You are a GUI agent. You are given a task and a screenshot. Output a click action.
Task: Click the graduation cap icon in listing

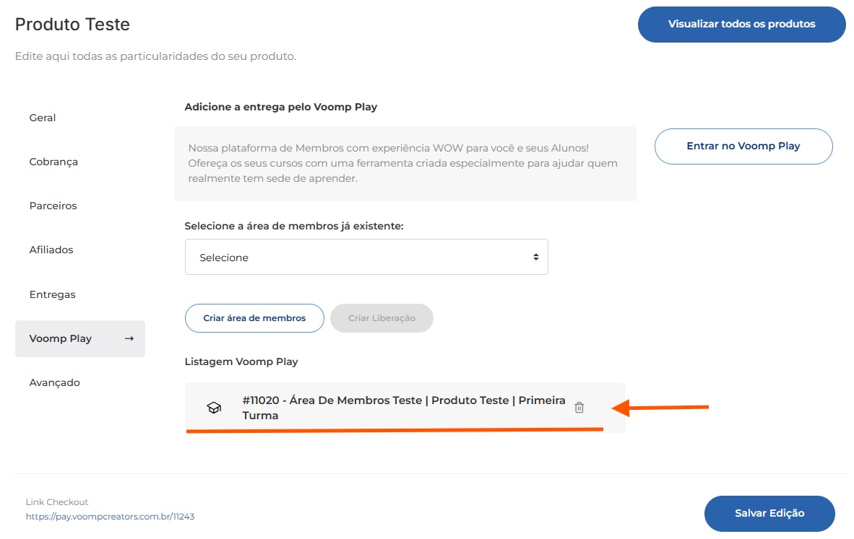214,408
